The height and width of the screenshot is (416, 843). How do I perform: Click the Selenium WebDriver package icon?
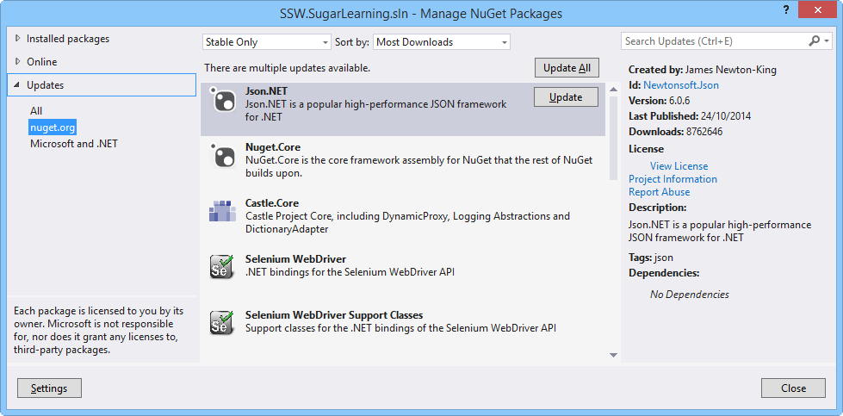click(x=222, y=266)
